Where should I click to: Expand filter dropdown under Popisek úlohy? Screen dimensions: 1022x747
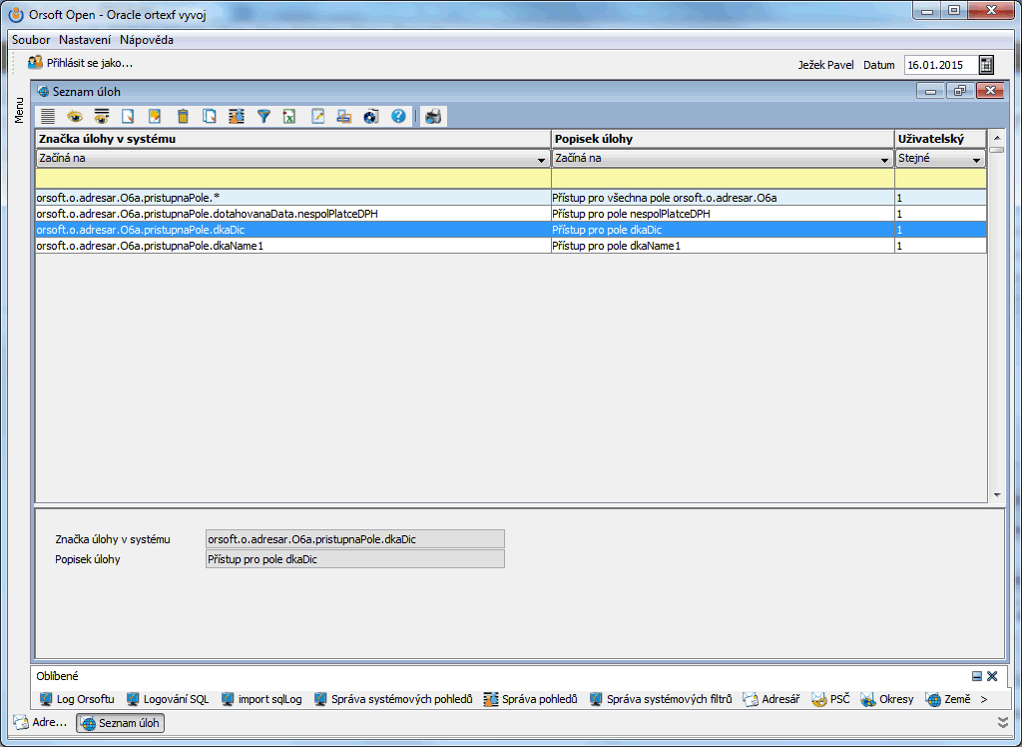tap(884, 160)
